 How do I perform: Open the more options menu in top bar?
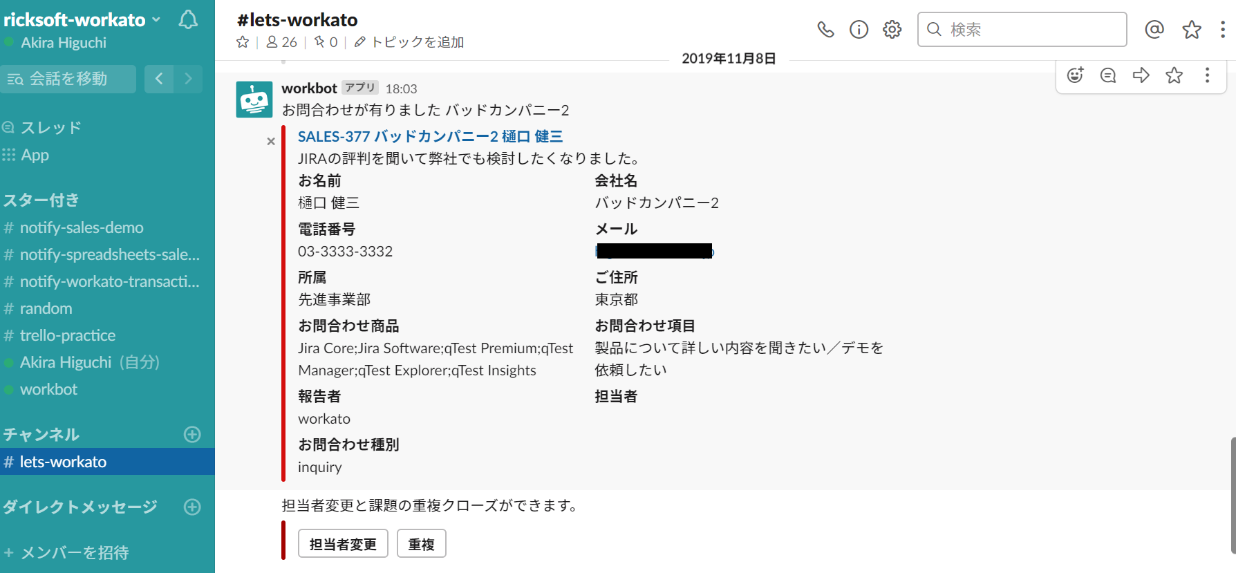point(1223,29)
